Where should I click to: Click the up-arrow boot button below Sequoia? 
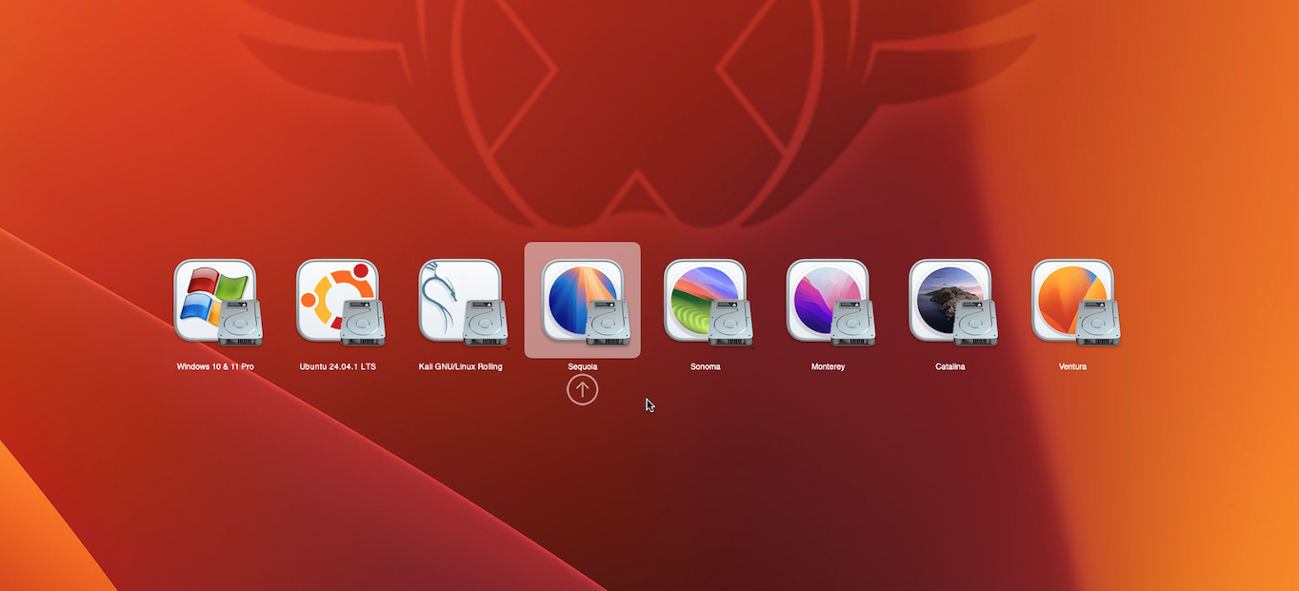coord(583,388)
